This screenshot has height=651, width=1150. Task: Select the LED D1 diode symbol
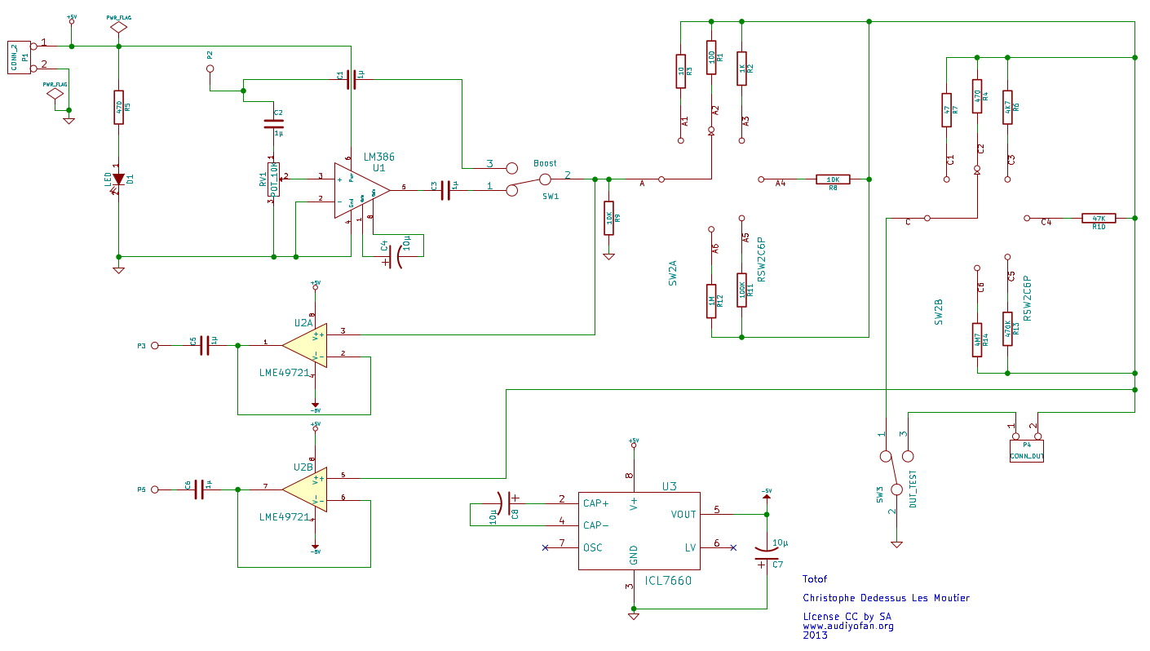(x=119, y=179)
